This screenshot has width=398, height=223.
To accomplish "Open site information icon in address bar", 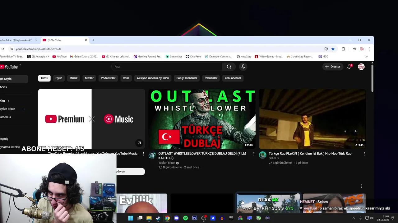I will 12,49.
